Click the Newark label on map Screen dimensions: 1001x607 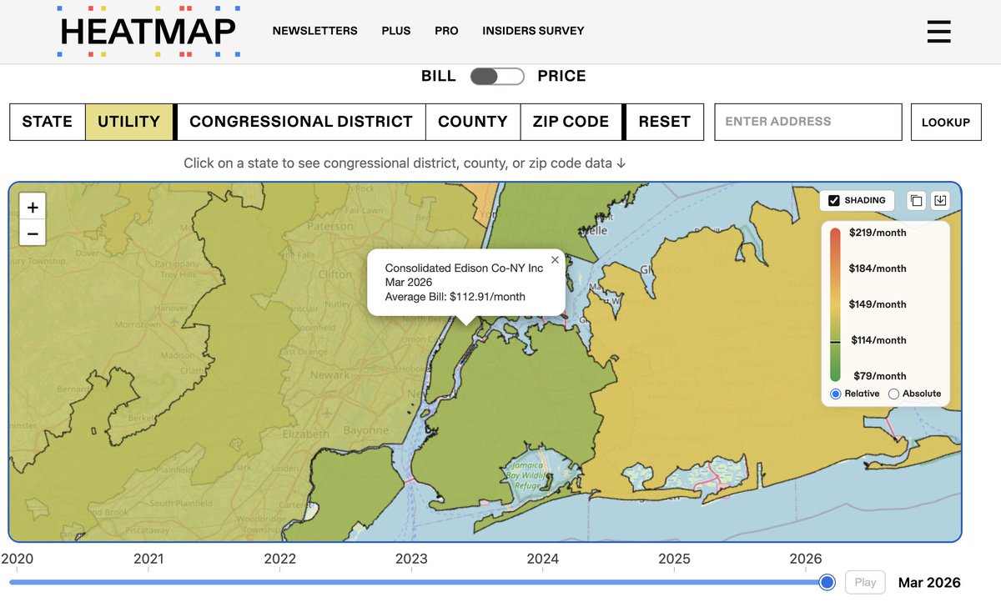tap(329, 375)
